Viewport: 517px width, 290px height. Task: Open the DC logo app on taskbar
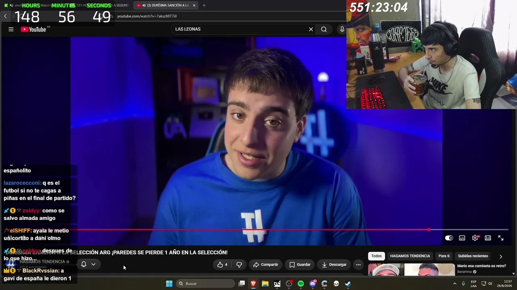tap(277, 284)
